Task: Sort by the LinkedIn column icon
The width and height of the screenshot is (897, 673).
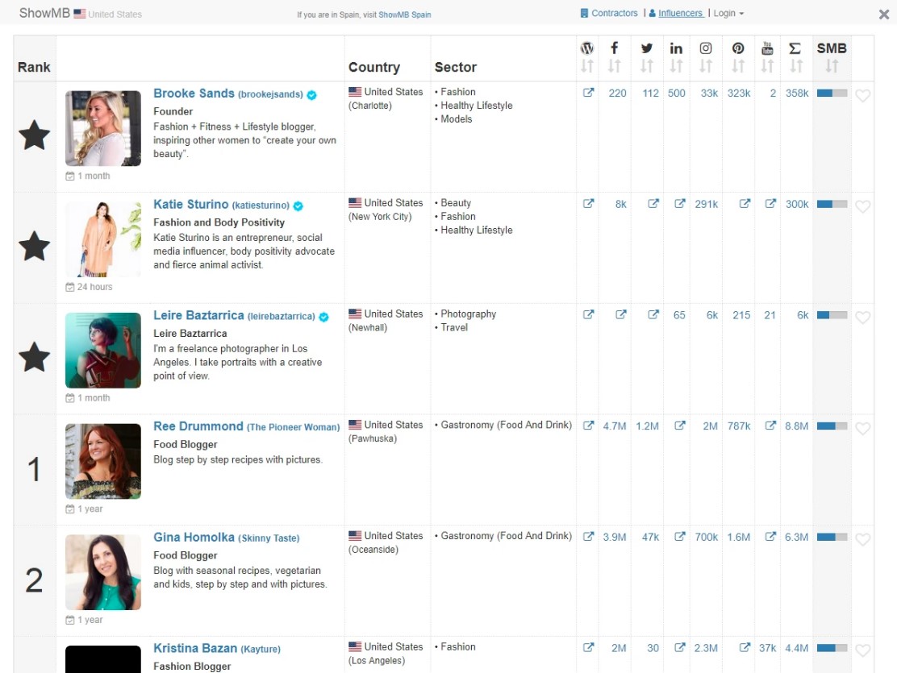Action: tap(676, 66)
